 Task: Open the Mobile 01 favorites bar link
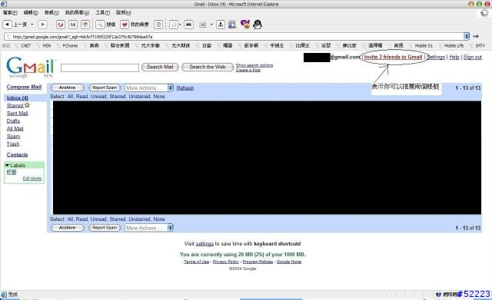click(424, 46)
